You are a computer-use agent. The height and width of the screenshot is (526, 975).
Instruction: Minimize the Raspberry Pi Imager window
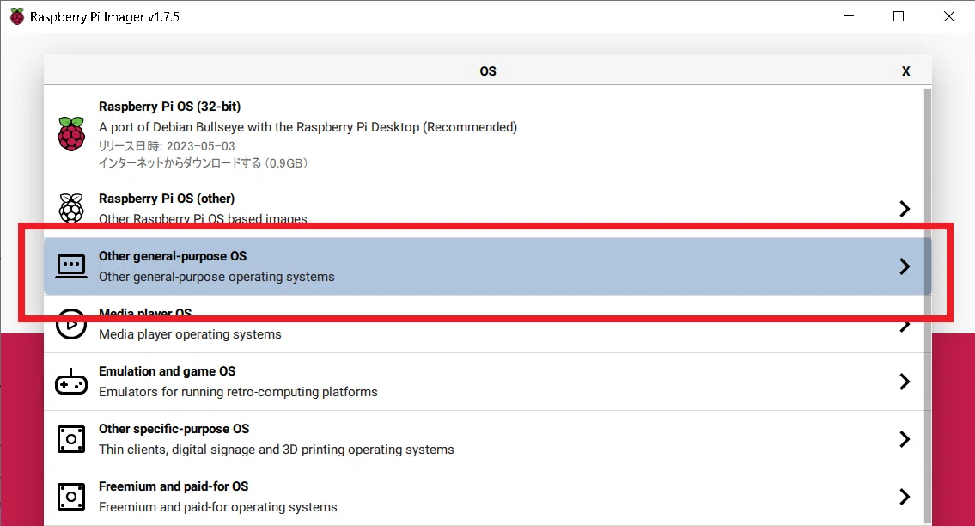[x=849, y=17]
